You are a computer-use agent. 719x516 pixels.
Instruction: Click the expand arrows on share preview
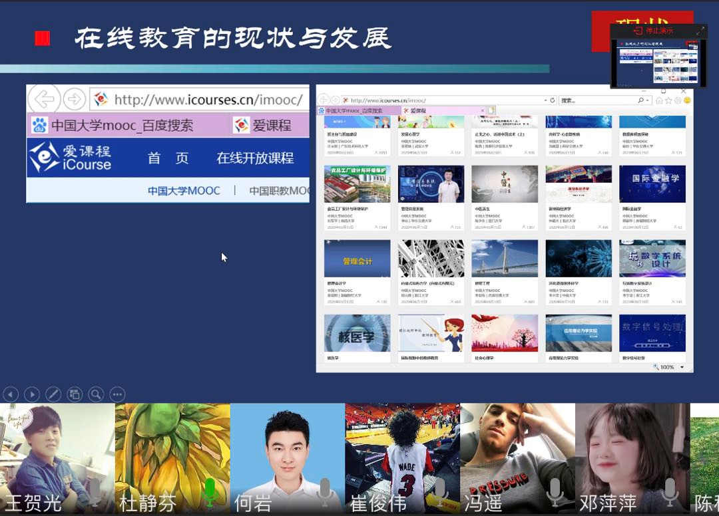(700, 31)
